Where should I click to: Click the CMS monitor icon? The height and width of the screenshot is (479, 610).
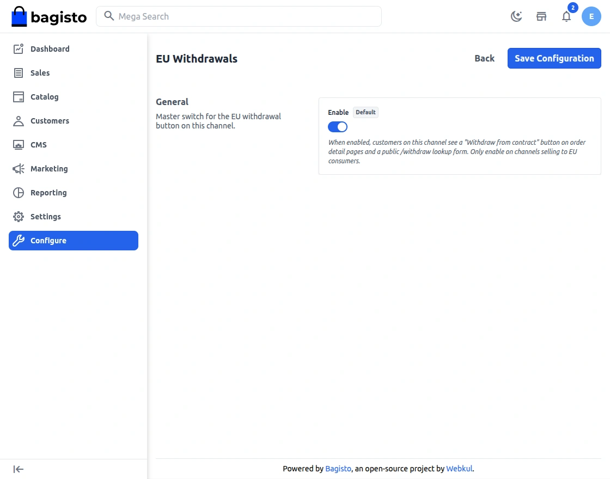[19, 145]
